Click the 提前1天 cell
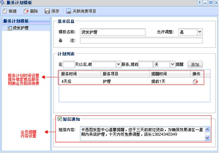219x153 pixels. [x=158, y=81]
